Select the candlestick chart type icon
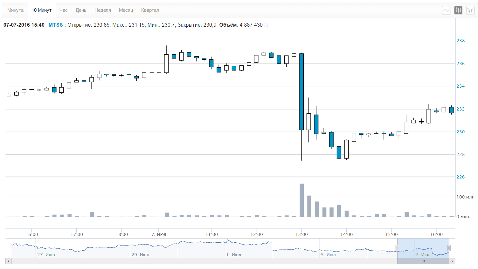The height and width of the screenshot is (269, 478). coord(458,10)
